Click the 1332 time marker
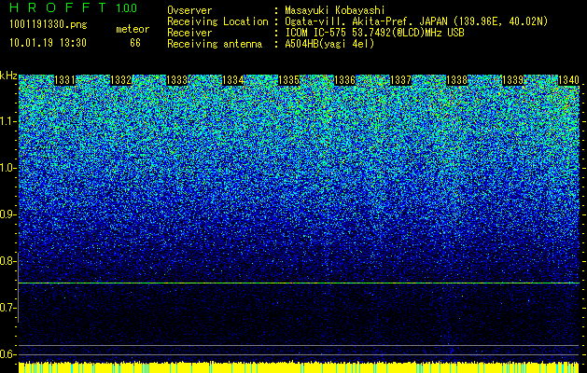The width and height of the screenshot is (587, 373). [121, 80]
